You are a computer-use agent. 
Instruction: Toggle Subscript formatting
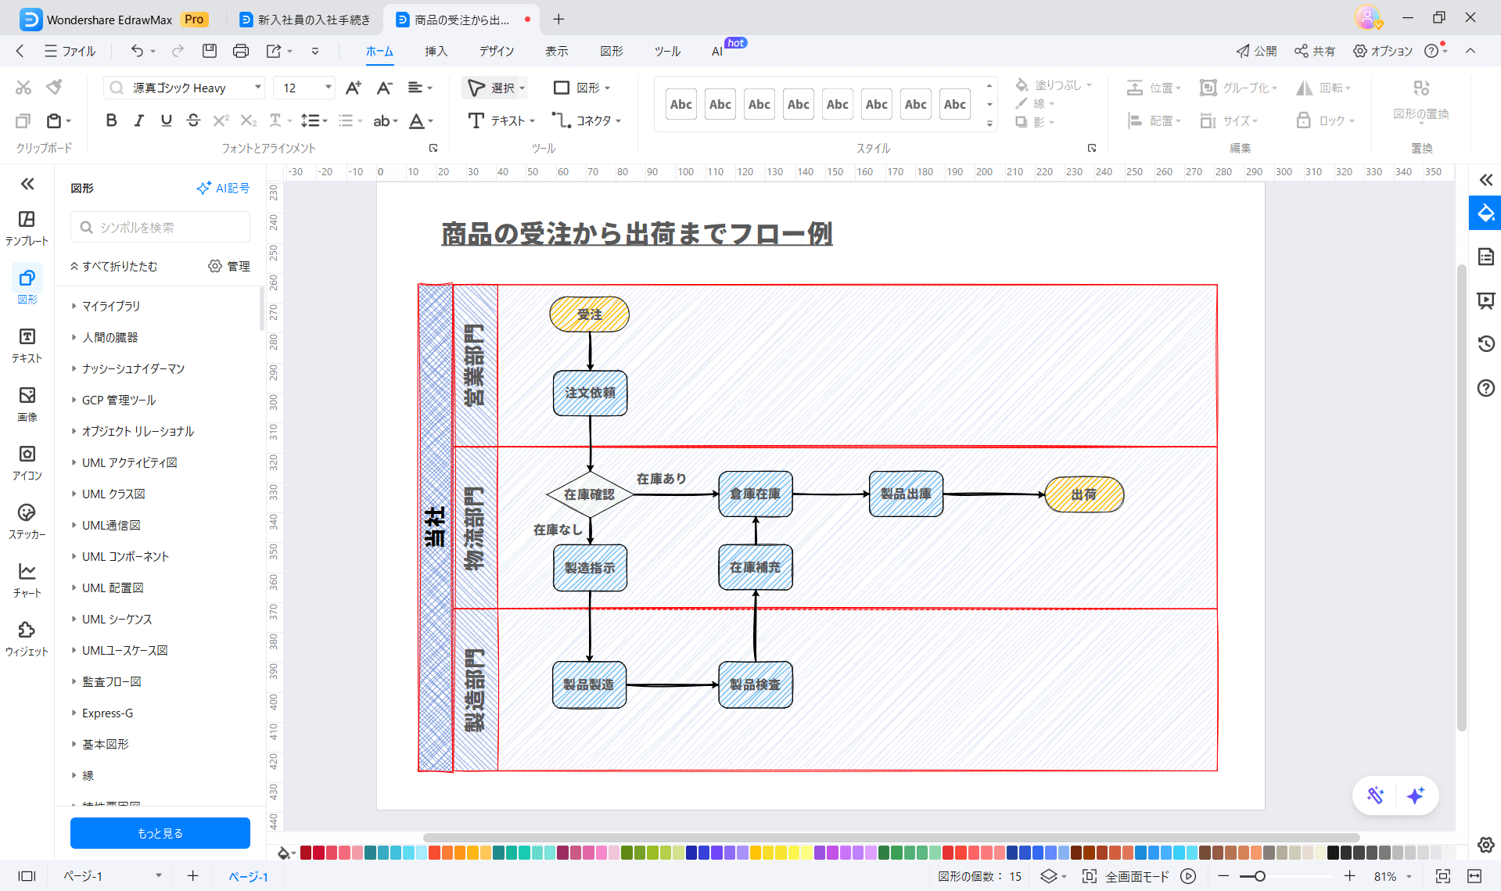click(249, 120)
